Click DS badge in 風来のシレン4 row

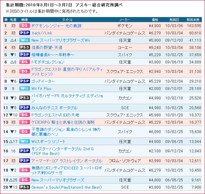pos(25,132)
